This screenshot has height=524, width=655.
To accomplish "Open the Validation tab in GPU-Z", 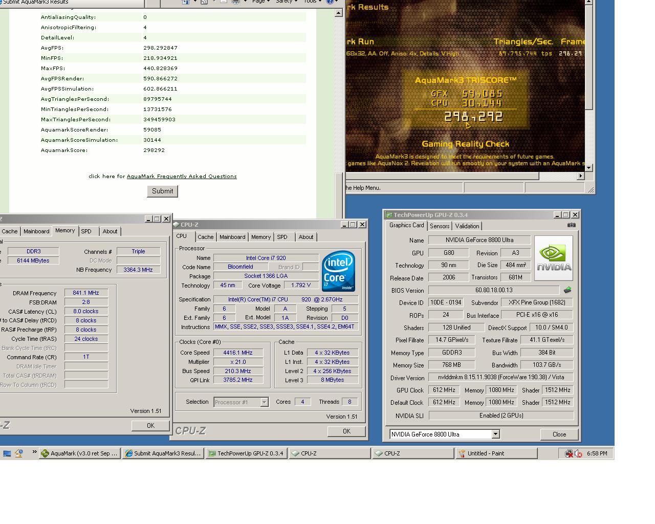I will 467,226.
